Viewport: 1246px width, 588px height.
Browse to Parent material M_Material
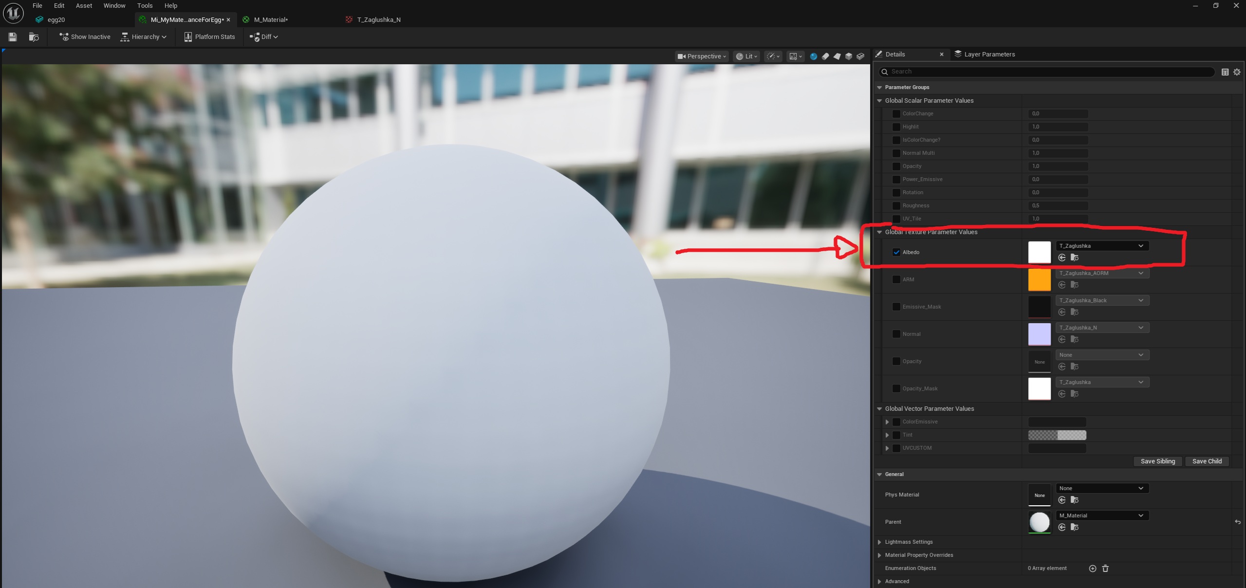pos(1075,527)
